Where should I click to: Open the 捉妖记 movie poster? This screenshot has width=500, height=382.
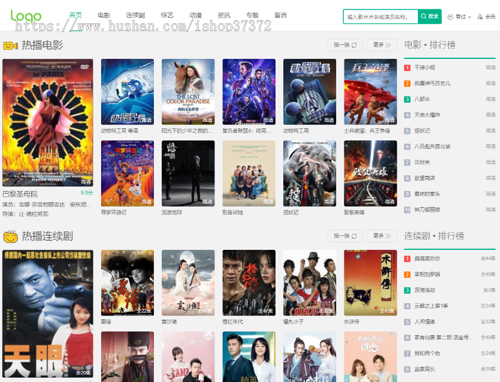tap(309, 173)
